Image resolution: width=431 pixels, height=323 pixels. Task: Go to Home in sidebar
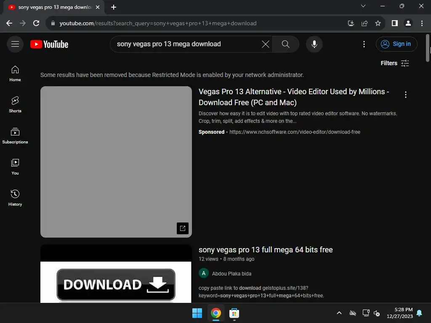[x=15, y=74]
